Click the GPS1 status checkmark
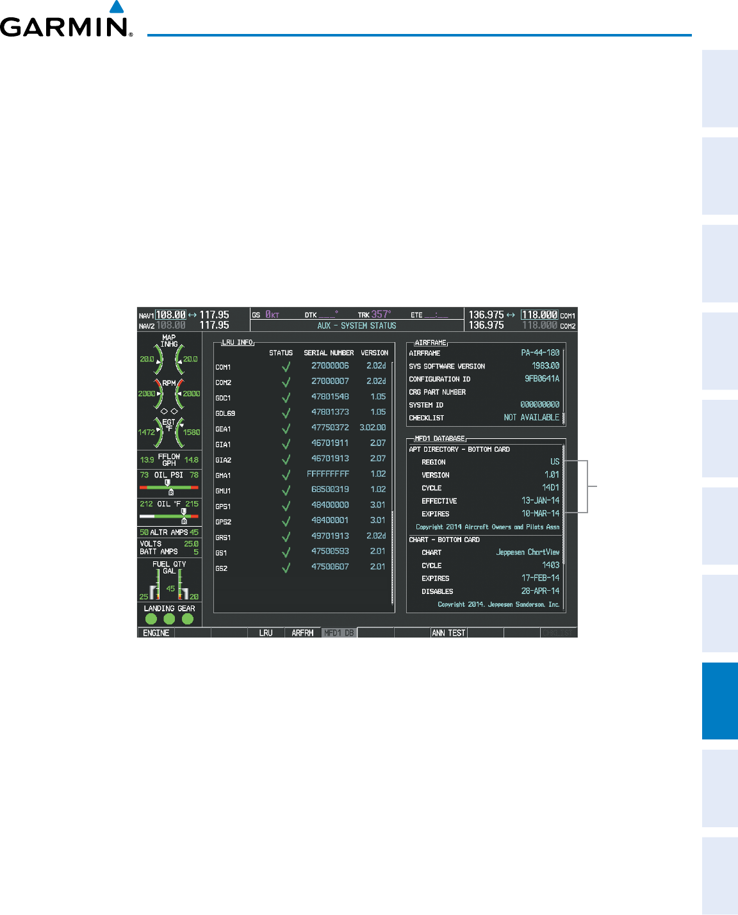738x915 pixels. tap(286, 506)
